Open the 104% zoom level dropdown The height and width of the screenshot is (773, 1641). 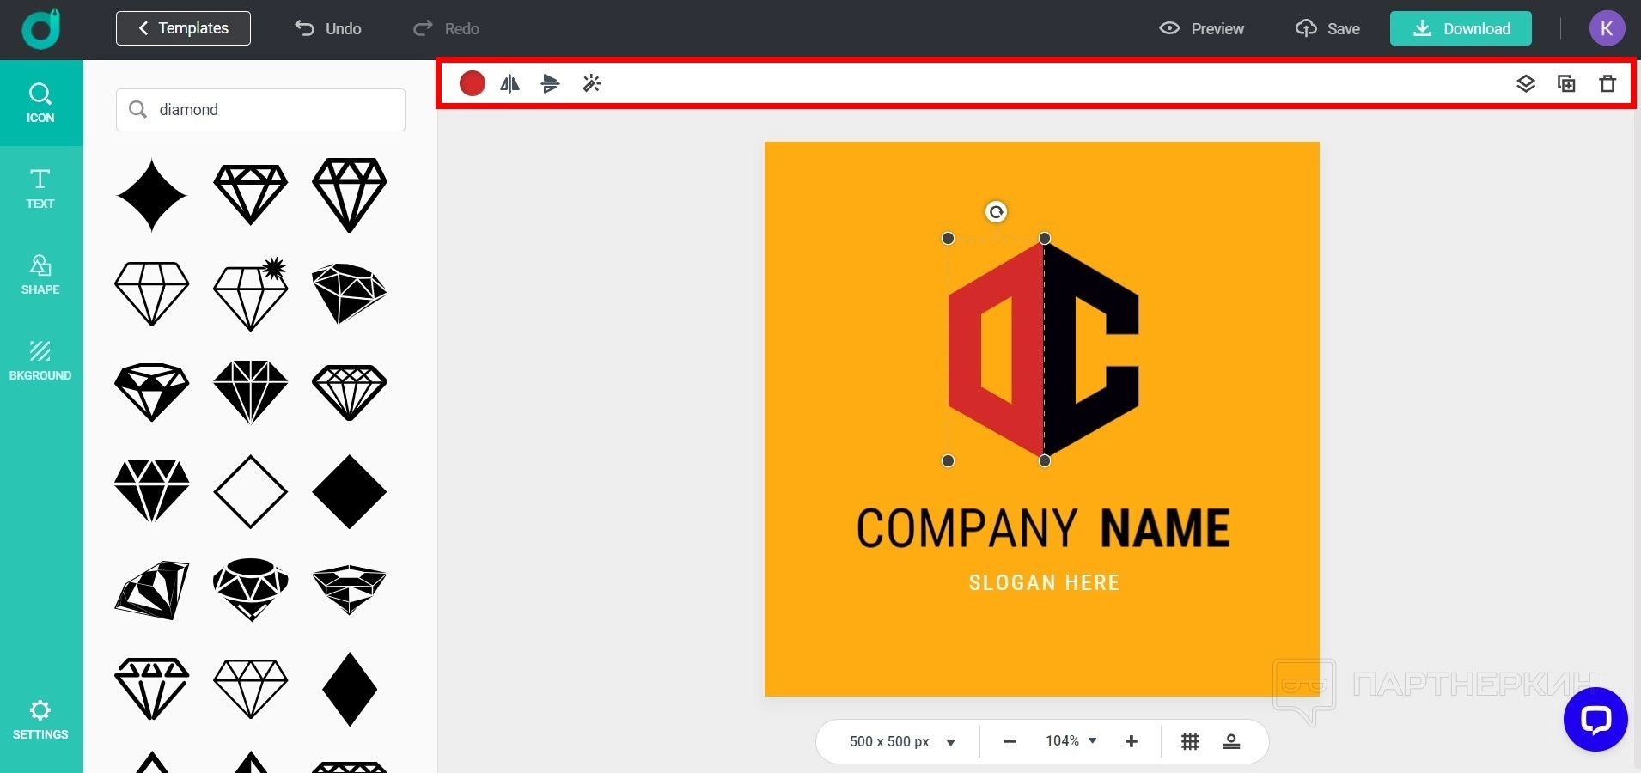(x=1071, y=740)
